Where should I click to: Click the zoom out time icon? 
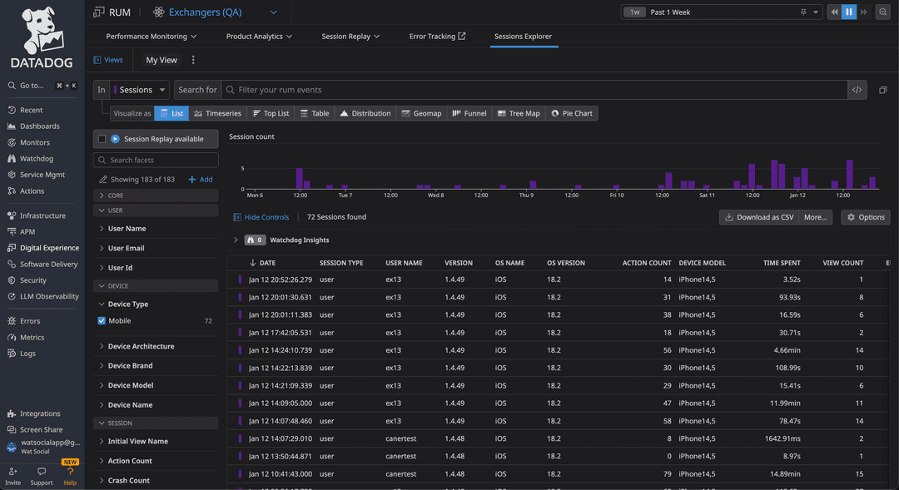[x=882, y=12]
